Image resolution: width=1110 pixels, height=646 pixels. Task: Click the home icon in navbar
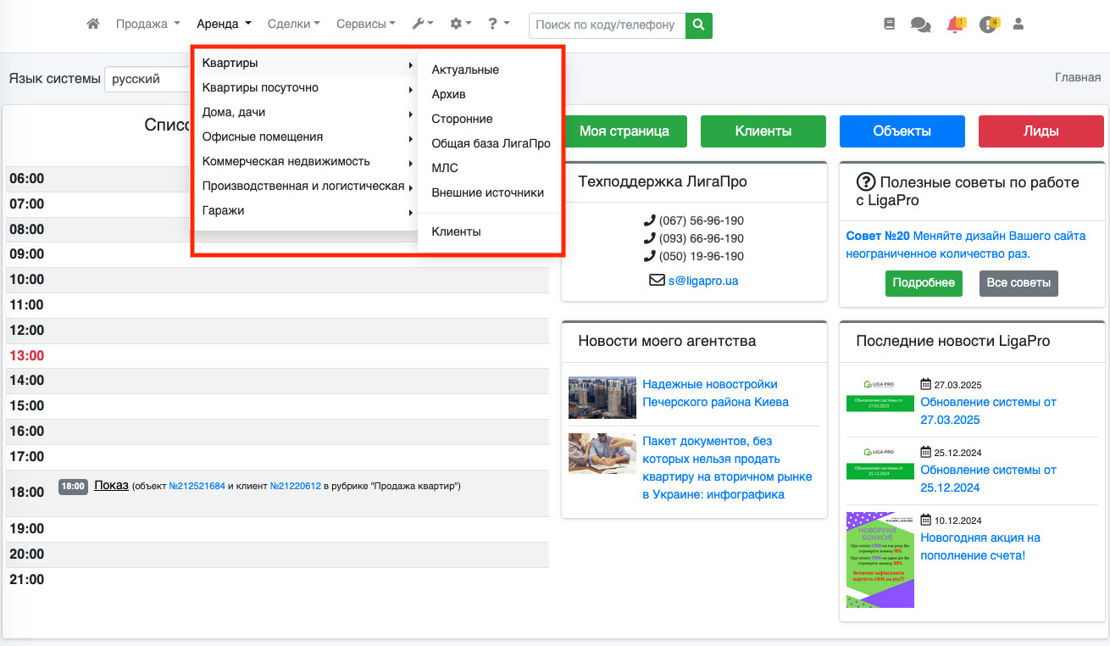tap(93, 25)
